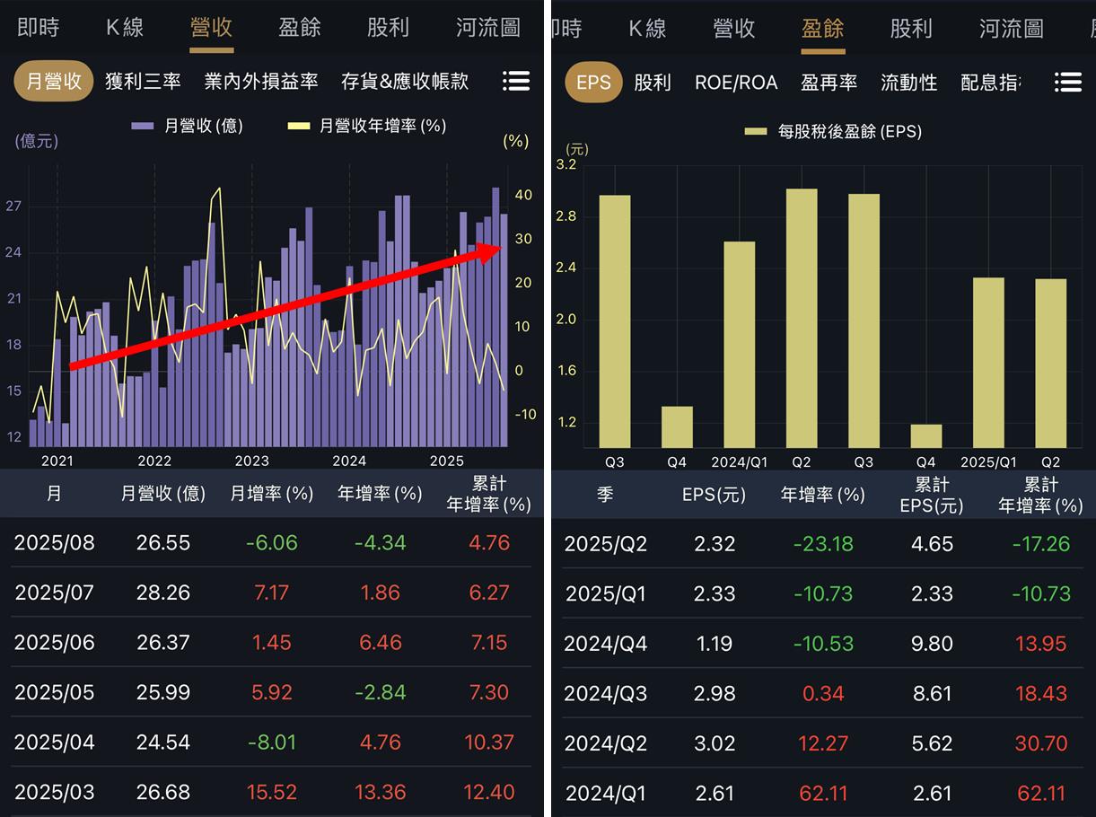Open the K線 tab
This screenshot has height=817, width=1096.
pyautogui.click(x=125, y=27)
